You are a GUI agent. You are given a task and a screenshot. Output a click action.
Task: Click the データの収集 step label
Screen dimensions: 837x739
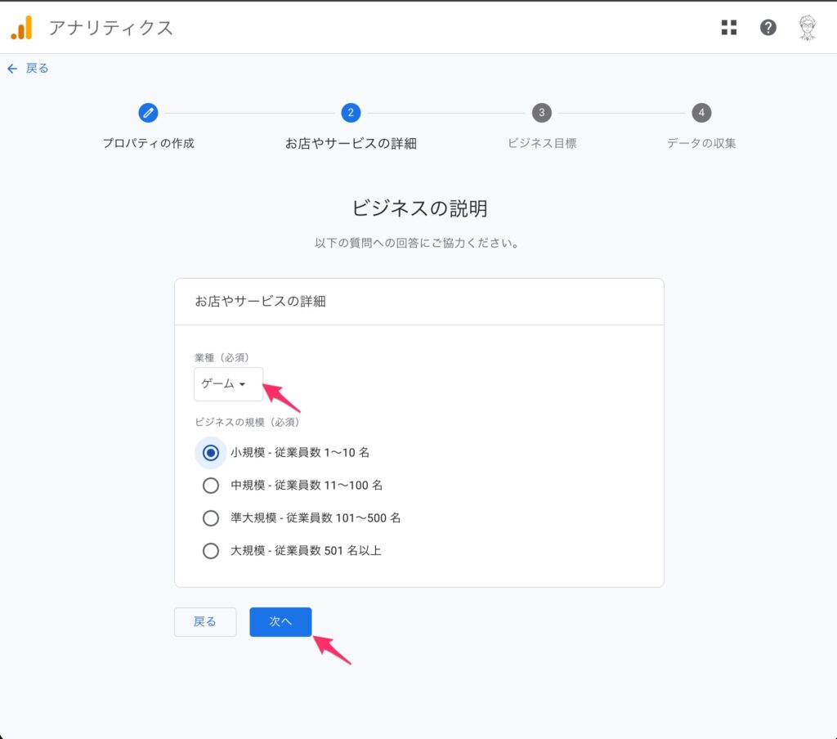coord(700,143)
